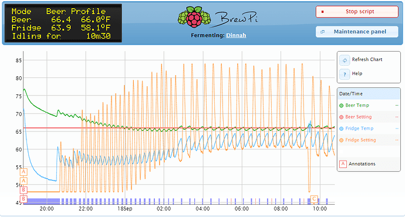405x217 pixels.
Task: Click the Stop script button
Action: [357, 12]
